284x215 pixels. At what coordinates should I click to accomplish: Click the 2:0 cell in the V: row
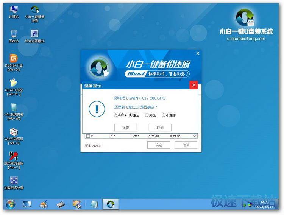point(113,136)
